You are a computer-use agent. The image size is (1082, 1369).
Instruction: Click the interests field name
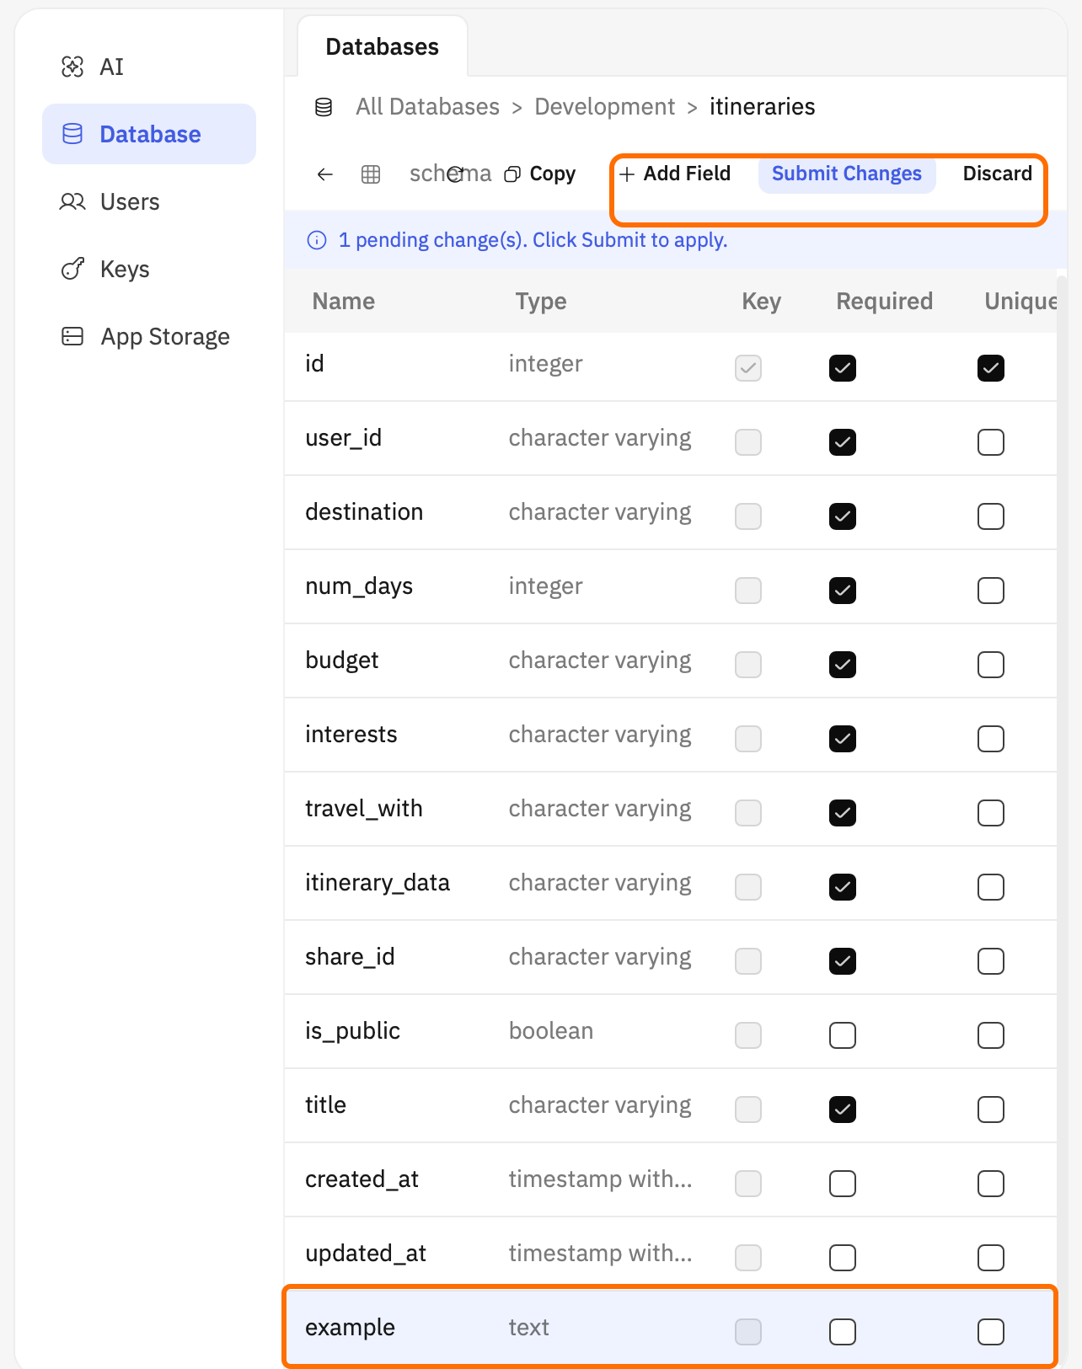click(x=351, y=735)
